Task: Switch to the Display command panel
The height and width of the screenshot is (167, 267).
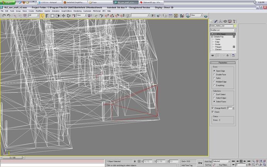Action: point(230,21)
